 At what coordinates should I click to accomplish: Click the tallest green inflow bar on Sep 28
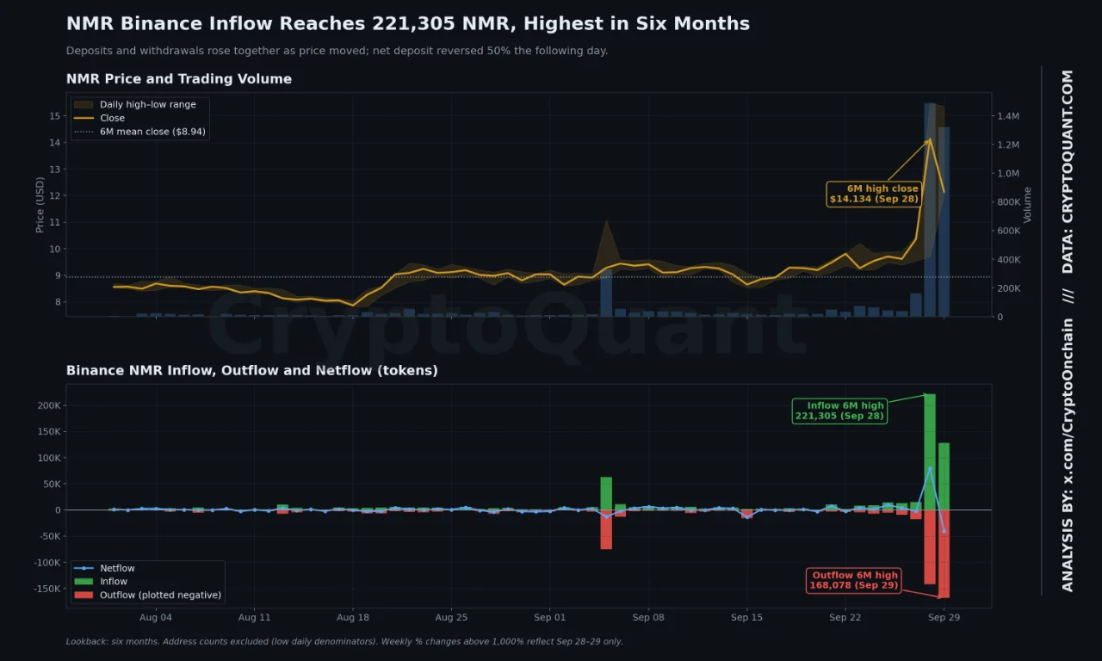[930, 452]
